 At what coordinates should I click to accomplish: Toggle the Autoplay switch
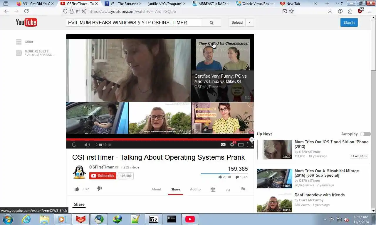[x=365, y=134]
